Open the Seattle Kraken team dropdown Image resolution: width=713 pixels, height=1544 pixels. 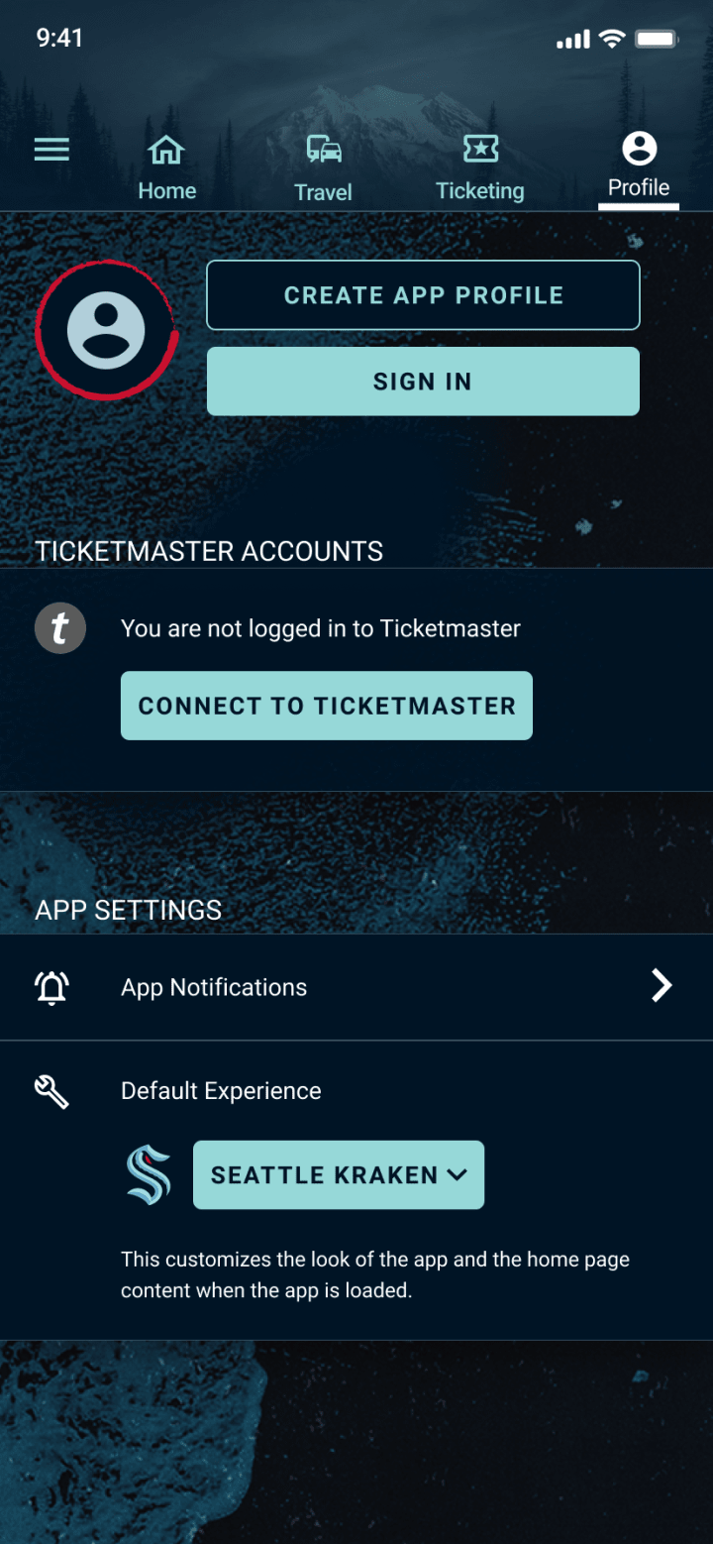339,1174
